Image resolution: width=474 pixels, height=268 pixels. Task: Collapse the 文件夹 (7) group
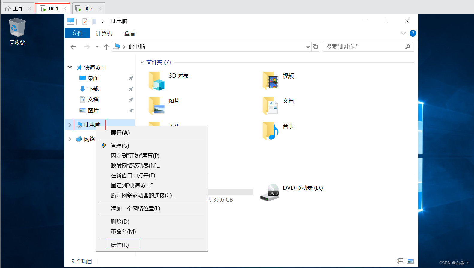click(142, 62)
